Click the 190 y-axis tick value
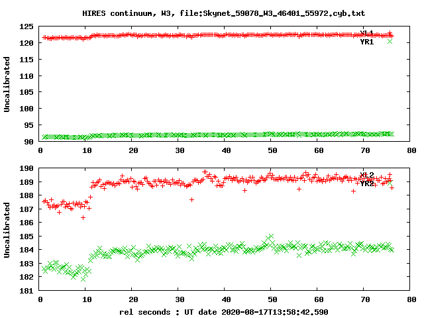Image resolution: width=424 pixels, height=318 pixels. click(26, 168)
